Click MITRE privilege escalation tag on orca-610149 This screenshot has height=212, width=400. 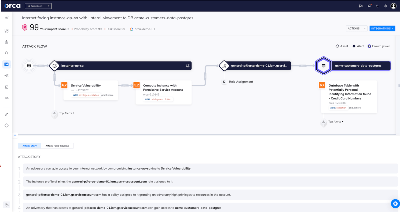(x=158, y=99)
